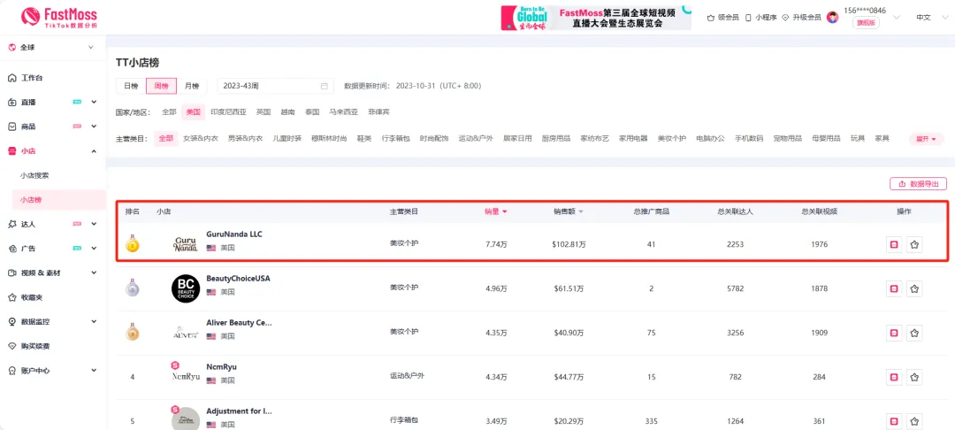Select the 美妆个护 category filter

click(672, 139)
